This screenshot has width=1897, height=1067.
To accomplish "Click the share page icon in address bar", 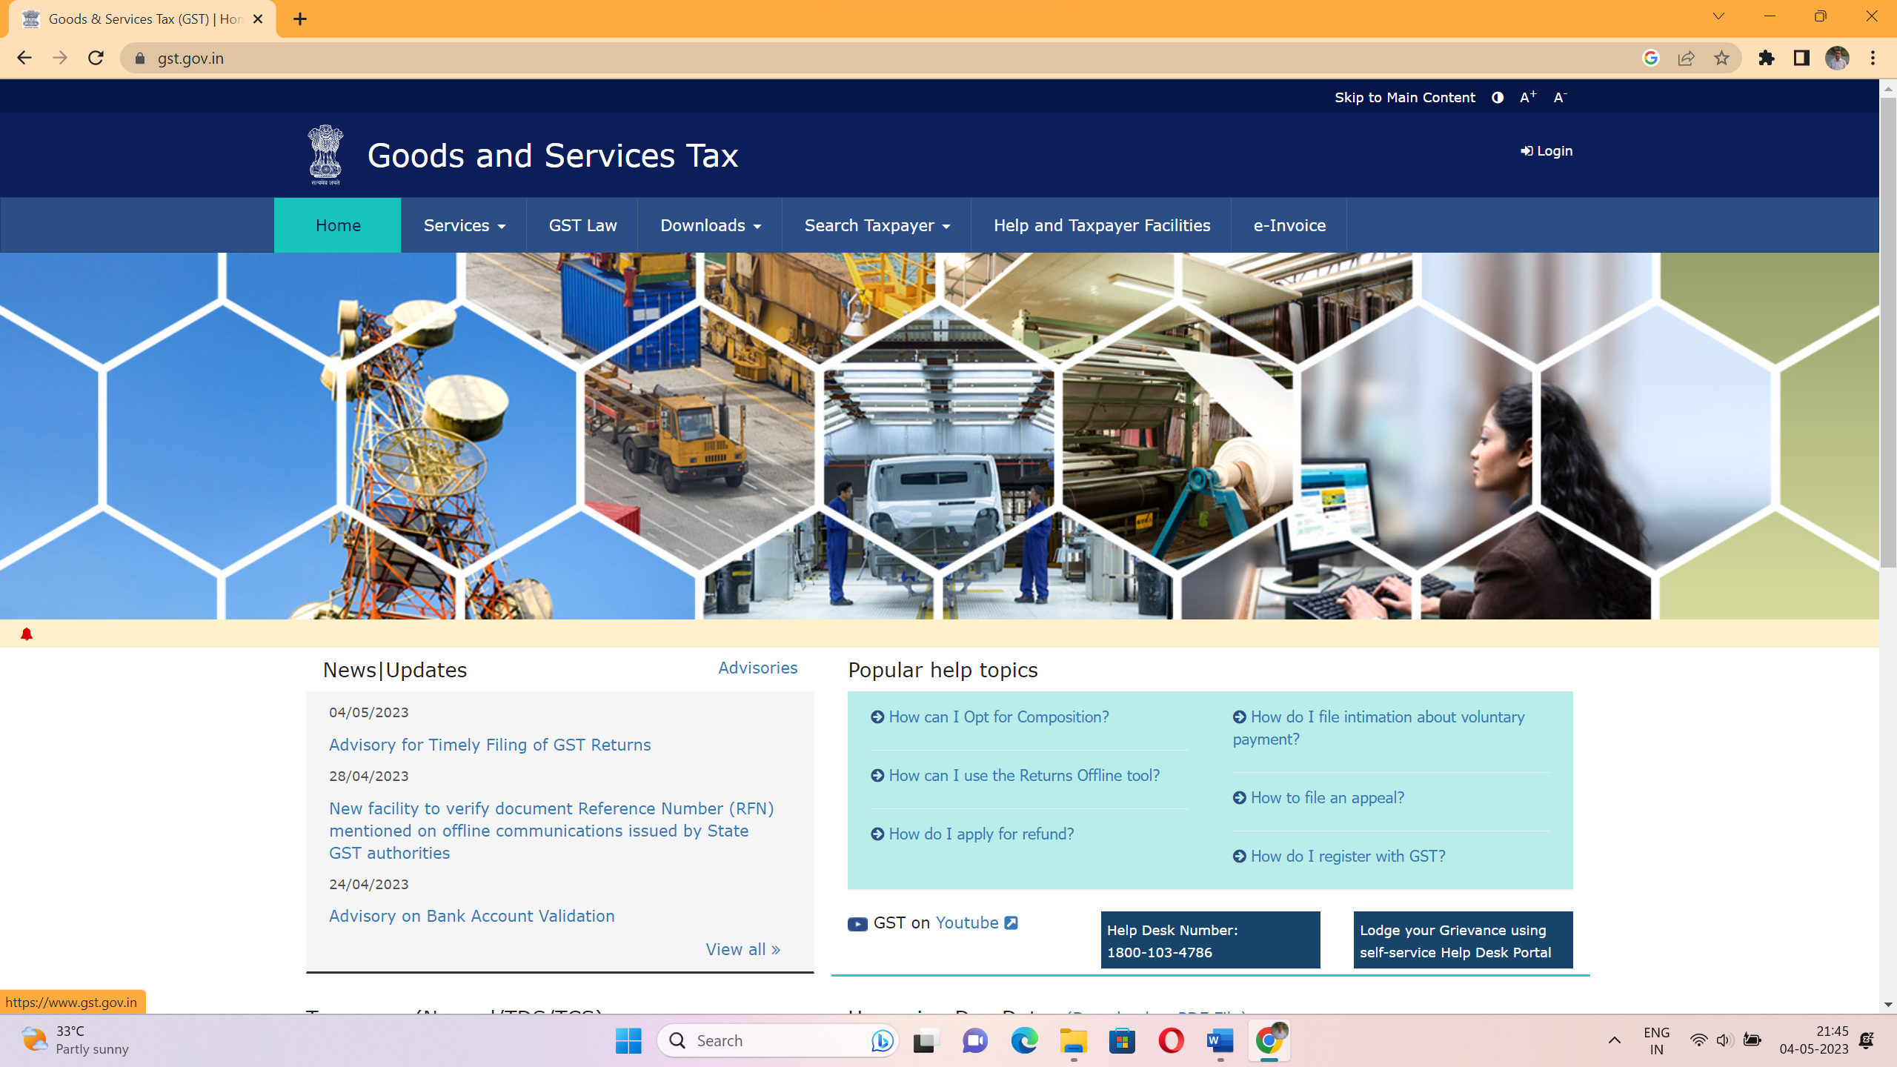I will click(x=1686, y=58).
